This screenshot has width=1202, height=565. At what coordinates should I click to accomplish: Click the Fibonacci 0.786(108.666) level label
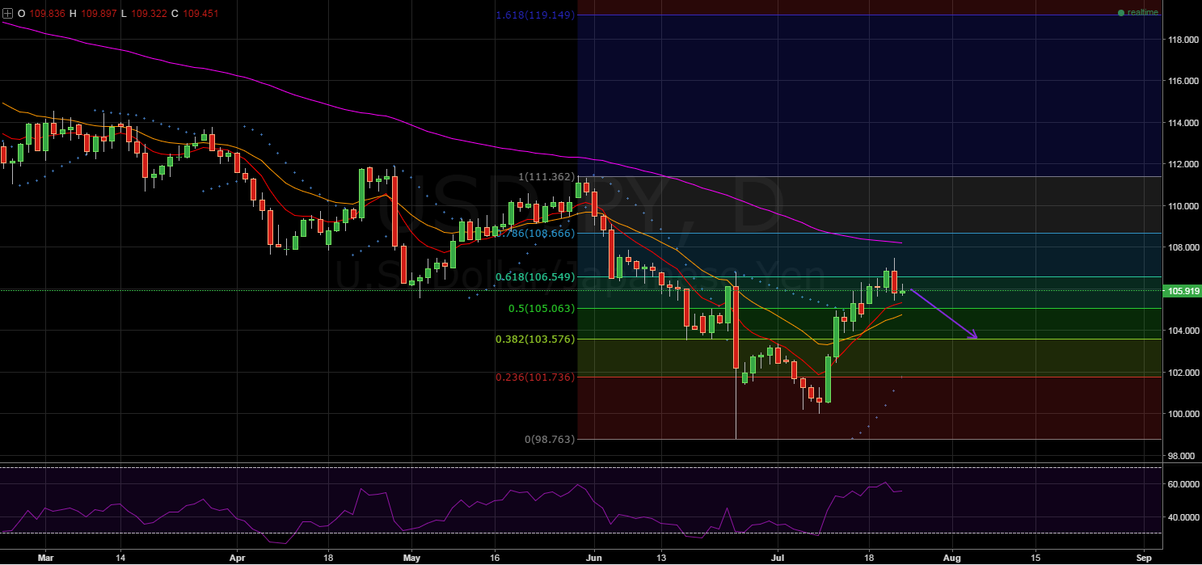coord(536,233)
